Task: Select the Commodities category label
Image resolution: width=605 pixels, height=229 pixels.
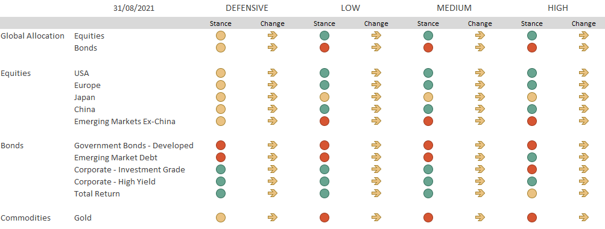Action: [25, 218]
